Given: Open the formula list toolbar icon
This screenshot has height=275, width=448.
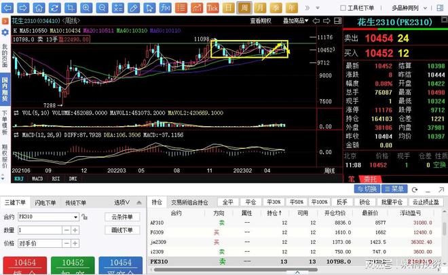Looking at the screenshot, I should pos(117,7).
